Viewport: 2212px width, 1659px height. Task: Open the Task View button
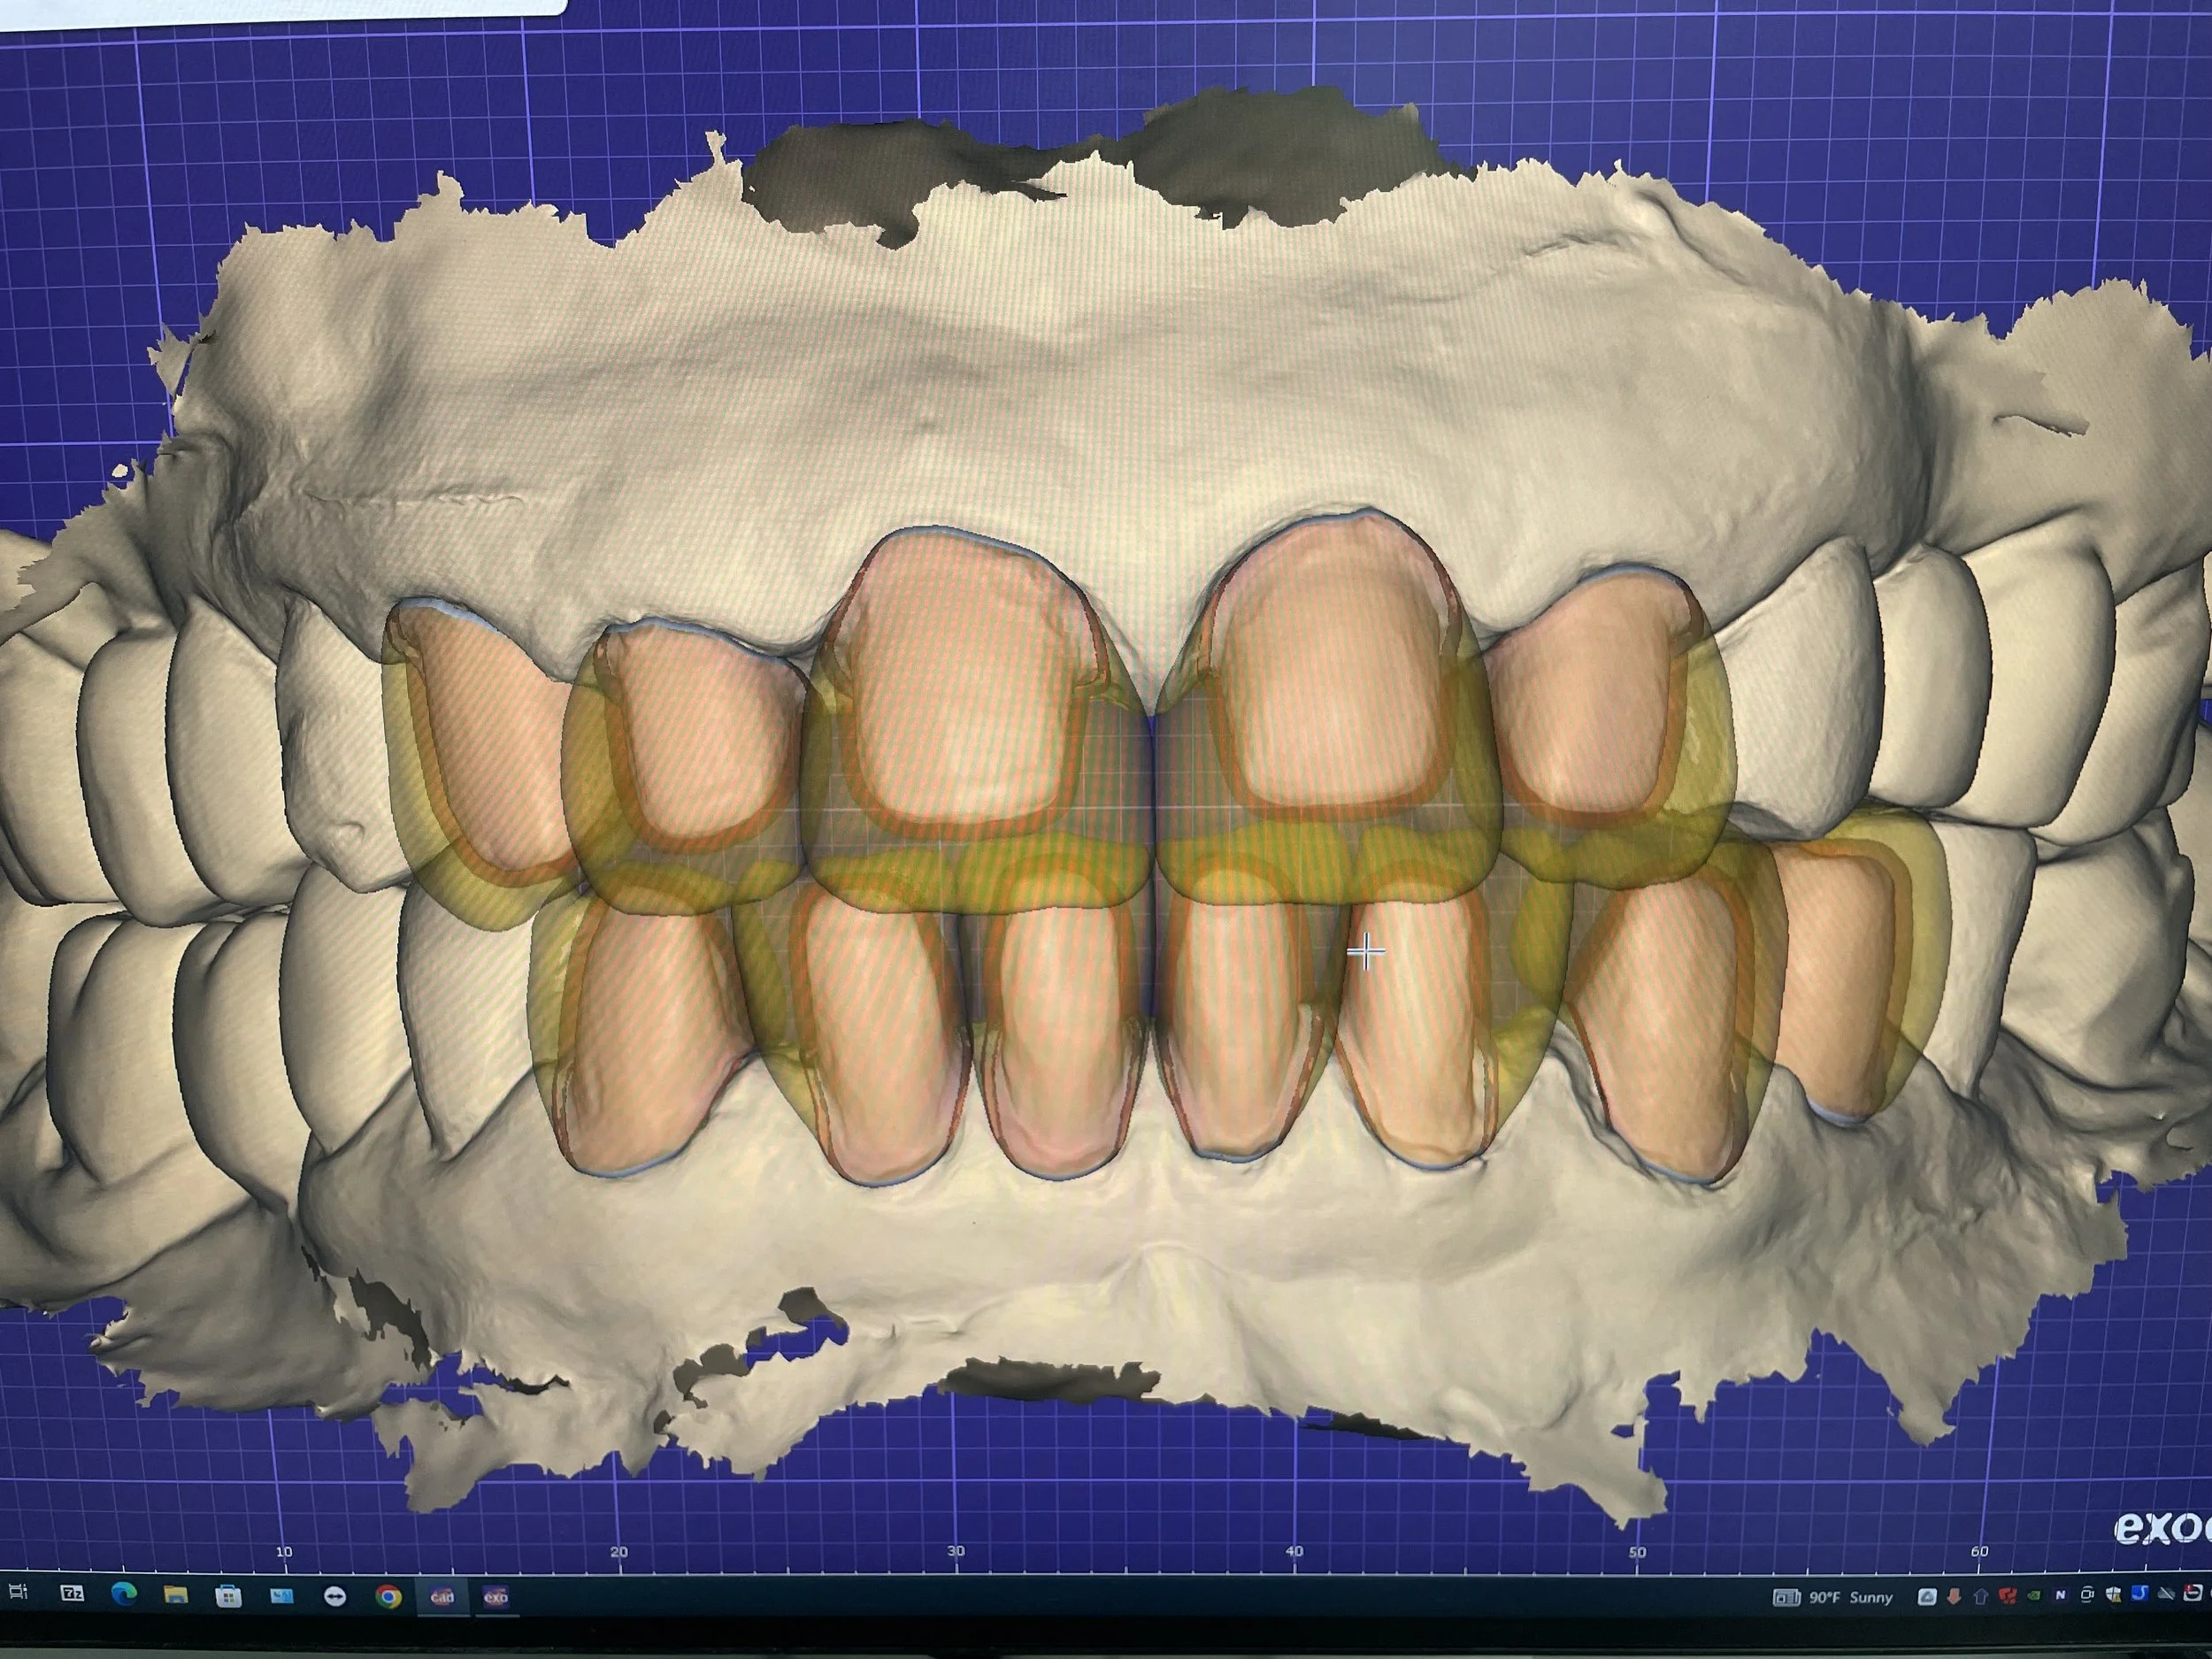(x=17, y=1592)
